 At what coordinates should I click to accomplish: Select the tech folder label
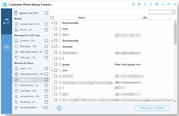tap(65, 70)
